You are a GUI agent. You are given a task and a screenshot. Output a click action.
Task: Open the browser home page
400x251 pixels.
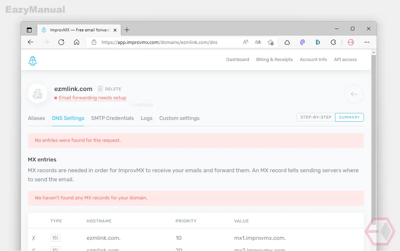(77, 42)
